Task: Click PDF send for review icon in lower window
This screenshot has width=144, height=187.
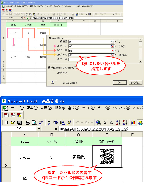Action: pos(19,115)
